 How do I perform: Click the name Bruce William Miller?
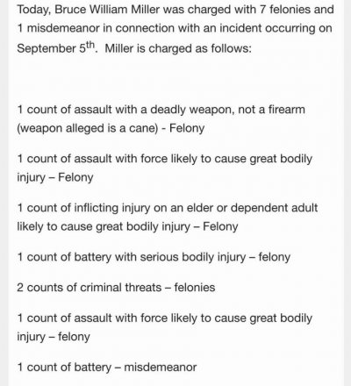(x=107, y=10)
